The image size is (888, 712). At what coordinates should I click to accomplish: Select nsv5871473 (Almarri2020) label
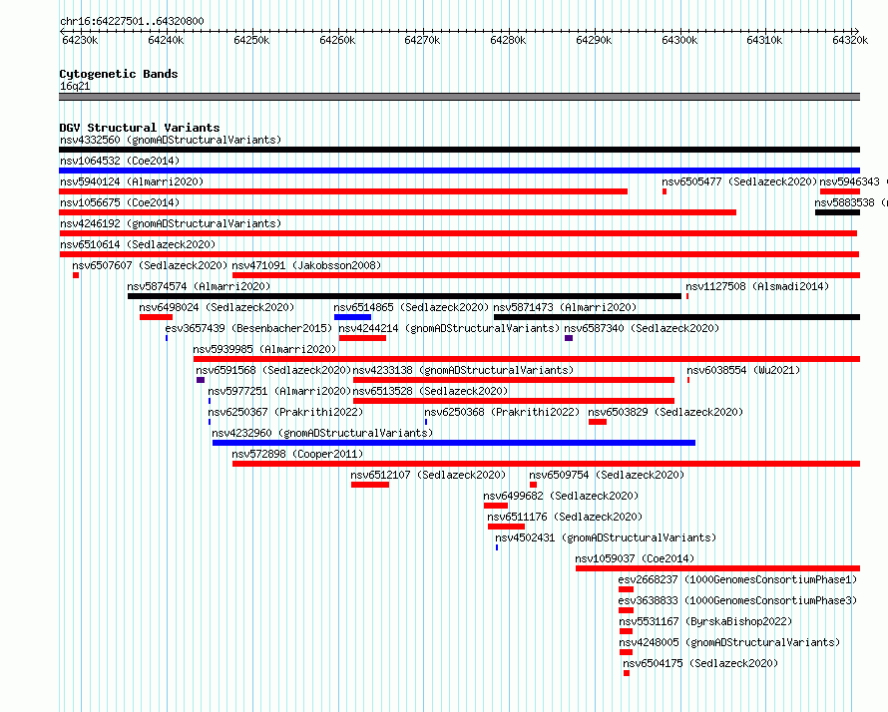point(565,307)
